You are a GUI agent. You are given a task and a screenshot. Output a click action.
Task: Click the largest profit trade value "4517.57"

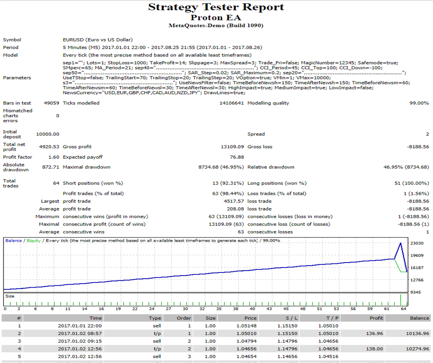pos(234,202)
